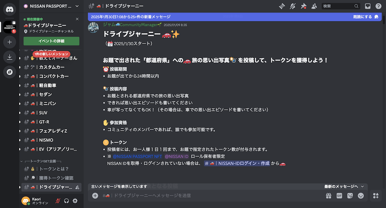Open the Threads icon in channel header

pyautogui.click(x=282, y=6)
